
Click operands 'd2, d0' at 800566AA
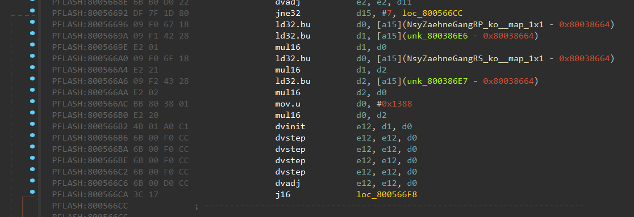tap(371, 92)
